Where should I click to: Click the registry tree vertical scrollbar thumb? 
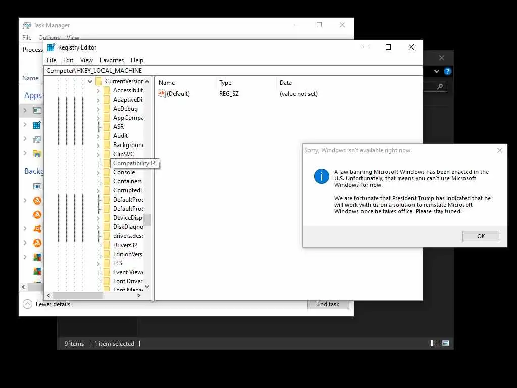[147, 220]
